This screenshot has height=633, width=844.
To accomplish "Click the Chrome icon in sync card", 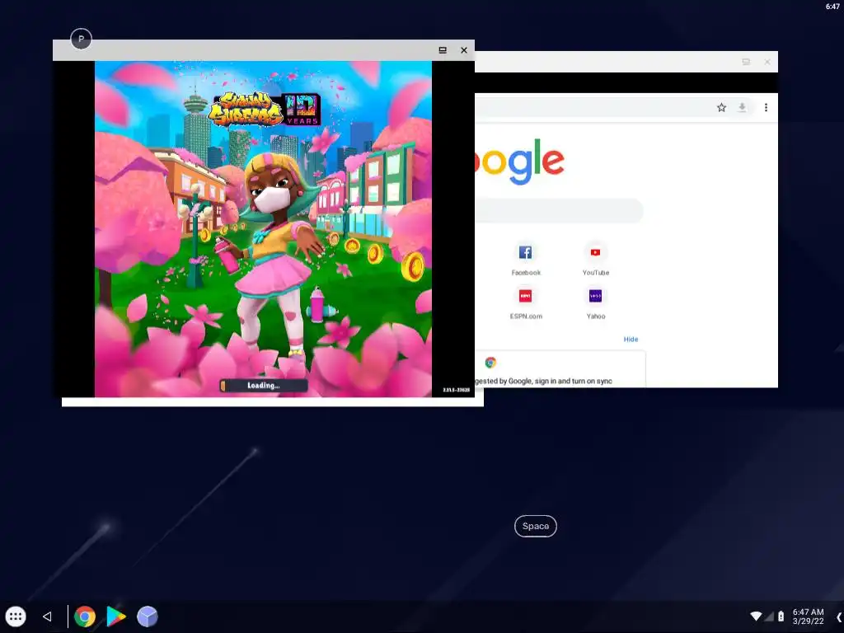I will tap(490, 363).
